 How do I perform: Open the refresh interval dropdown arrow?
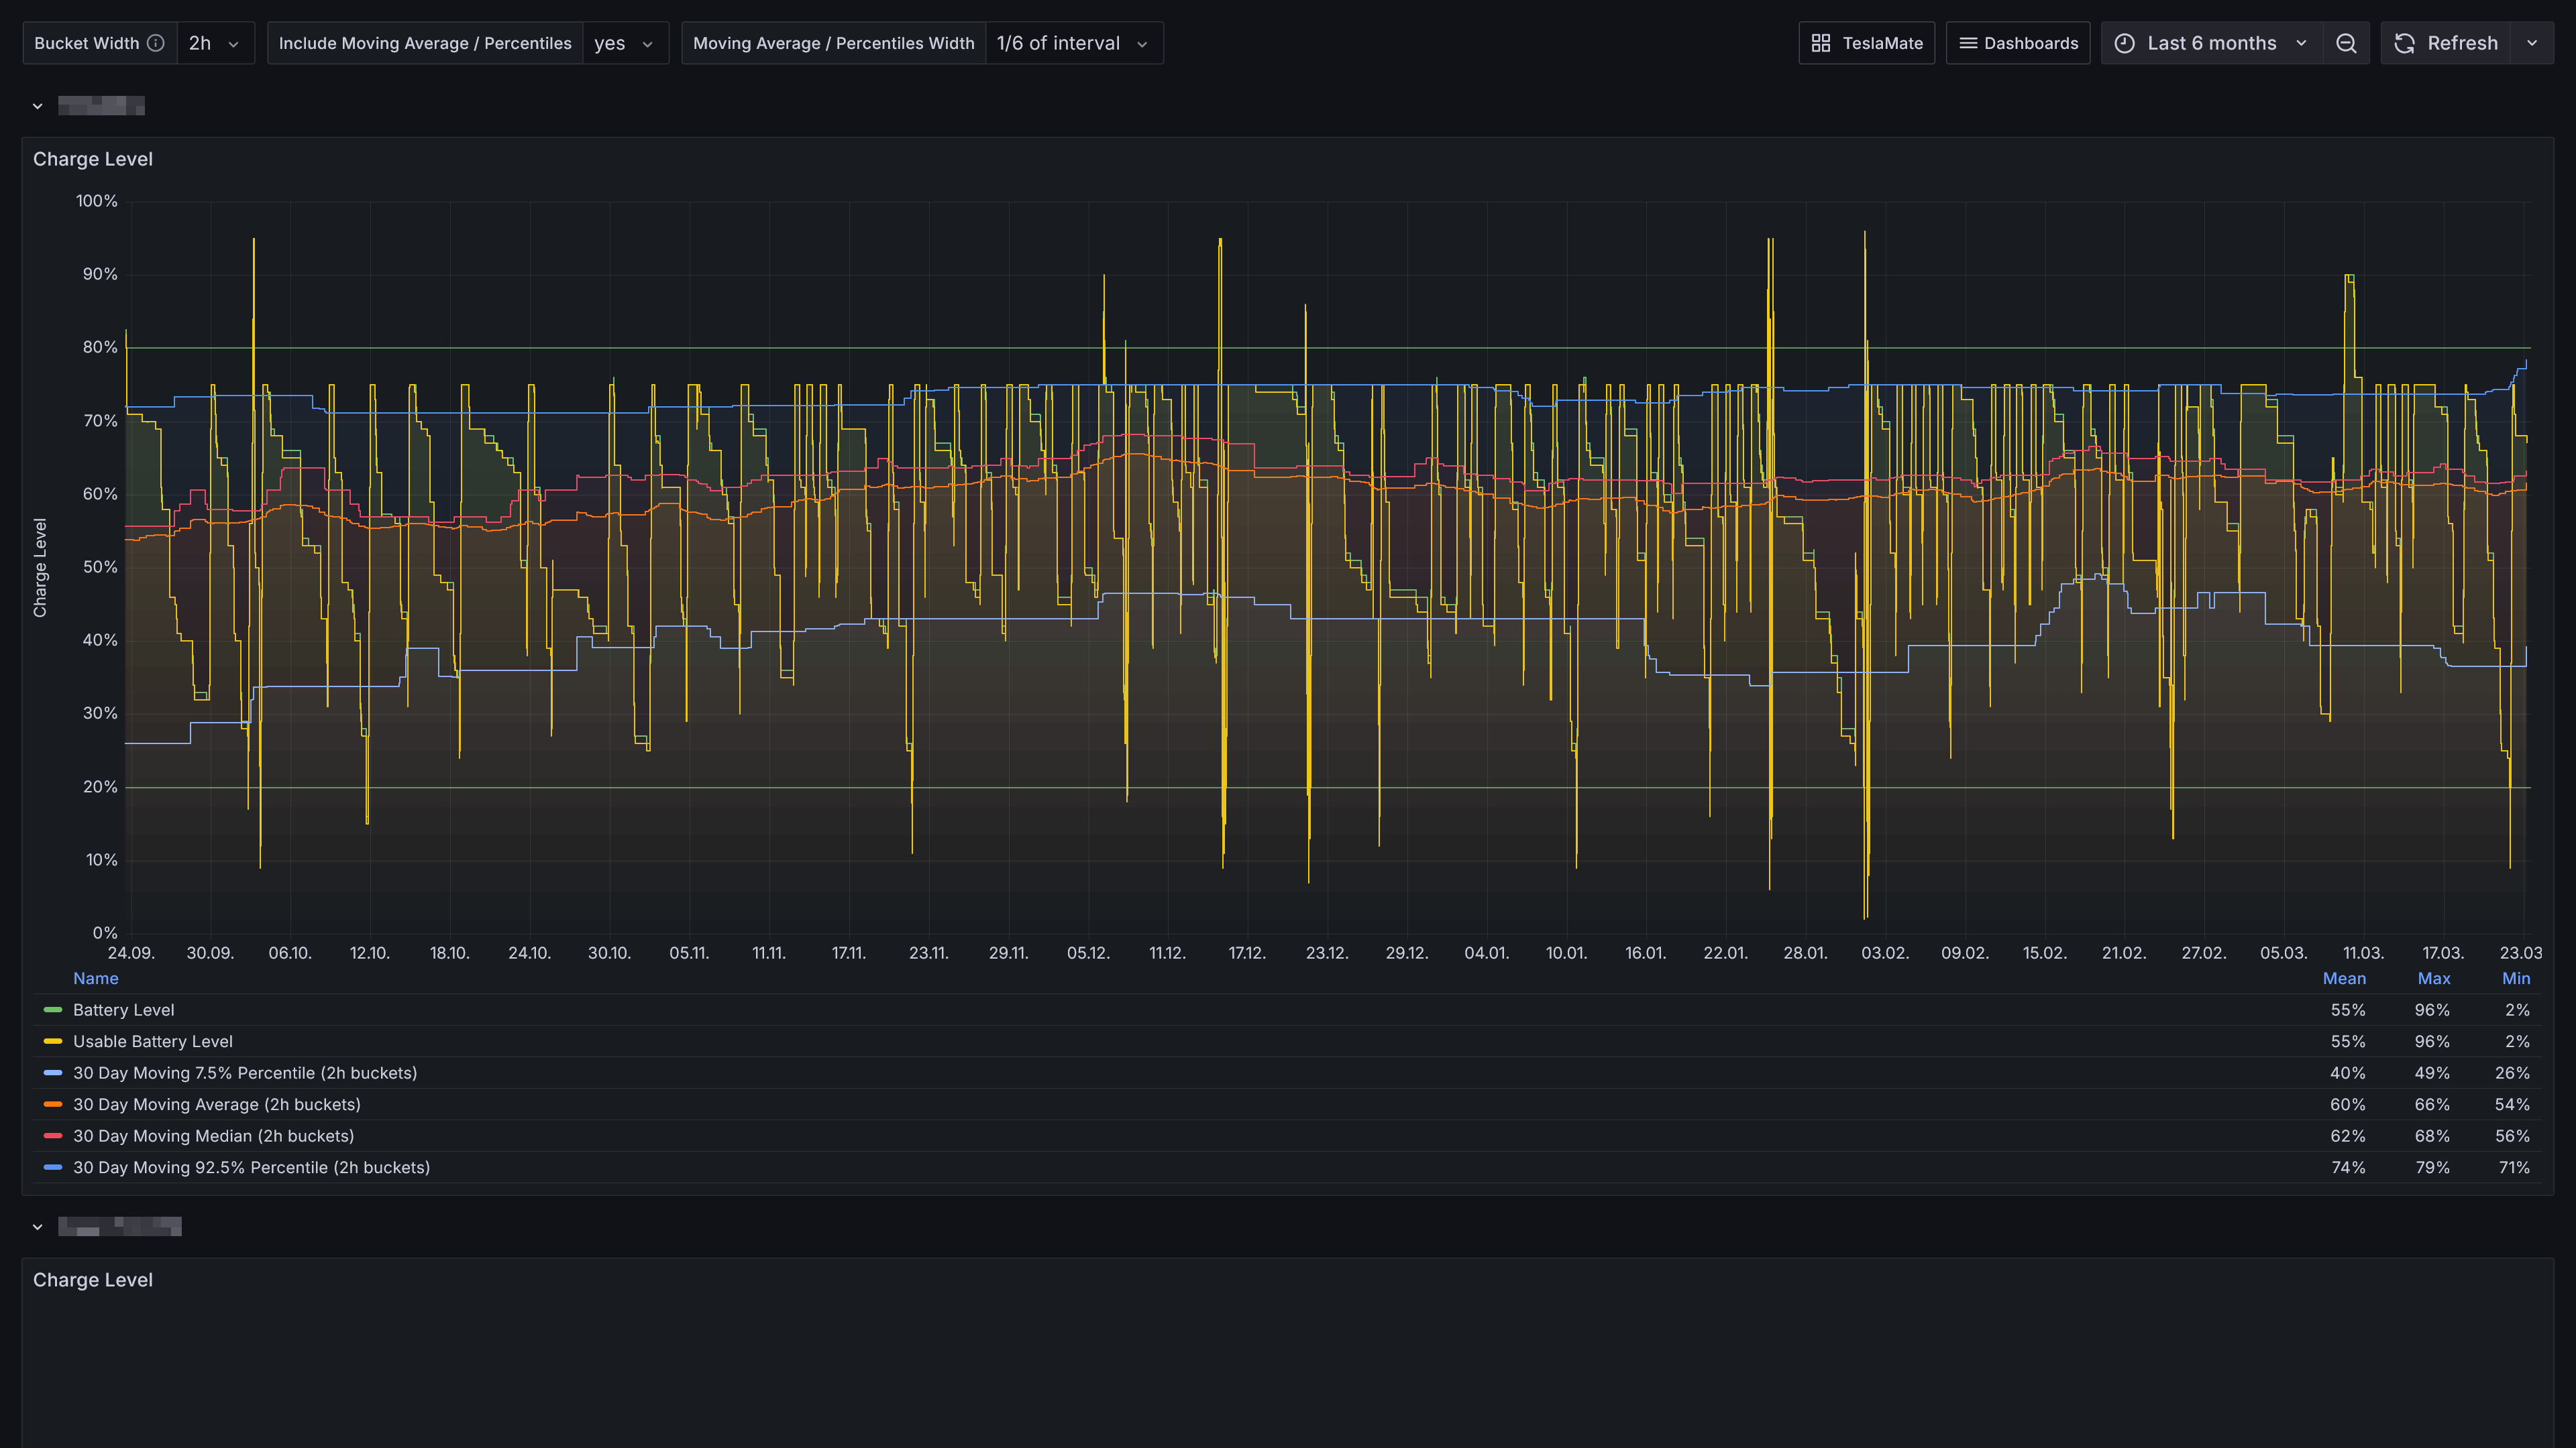(2532, 43)
